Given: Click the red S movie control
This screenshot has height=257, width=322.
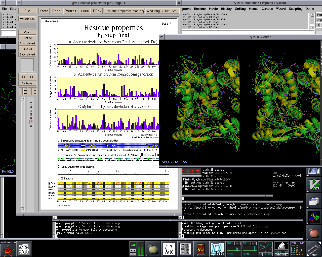Looking at the screenshot, I should tap(193, 171).
